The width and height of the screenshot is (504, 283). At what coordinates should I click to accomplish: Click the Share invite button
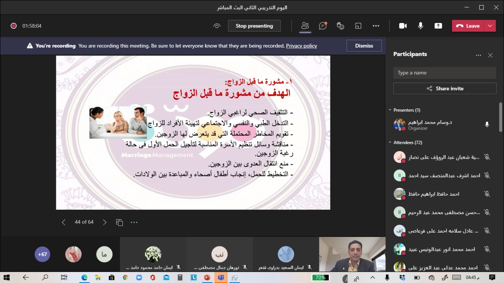point(445,89)
